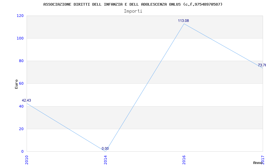Screen dimensions: 266x166
Task: Click the 42.43 data point label
Action: click(x=26, y=101)
